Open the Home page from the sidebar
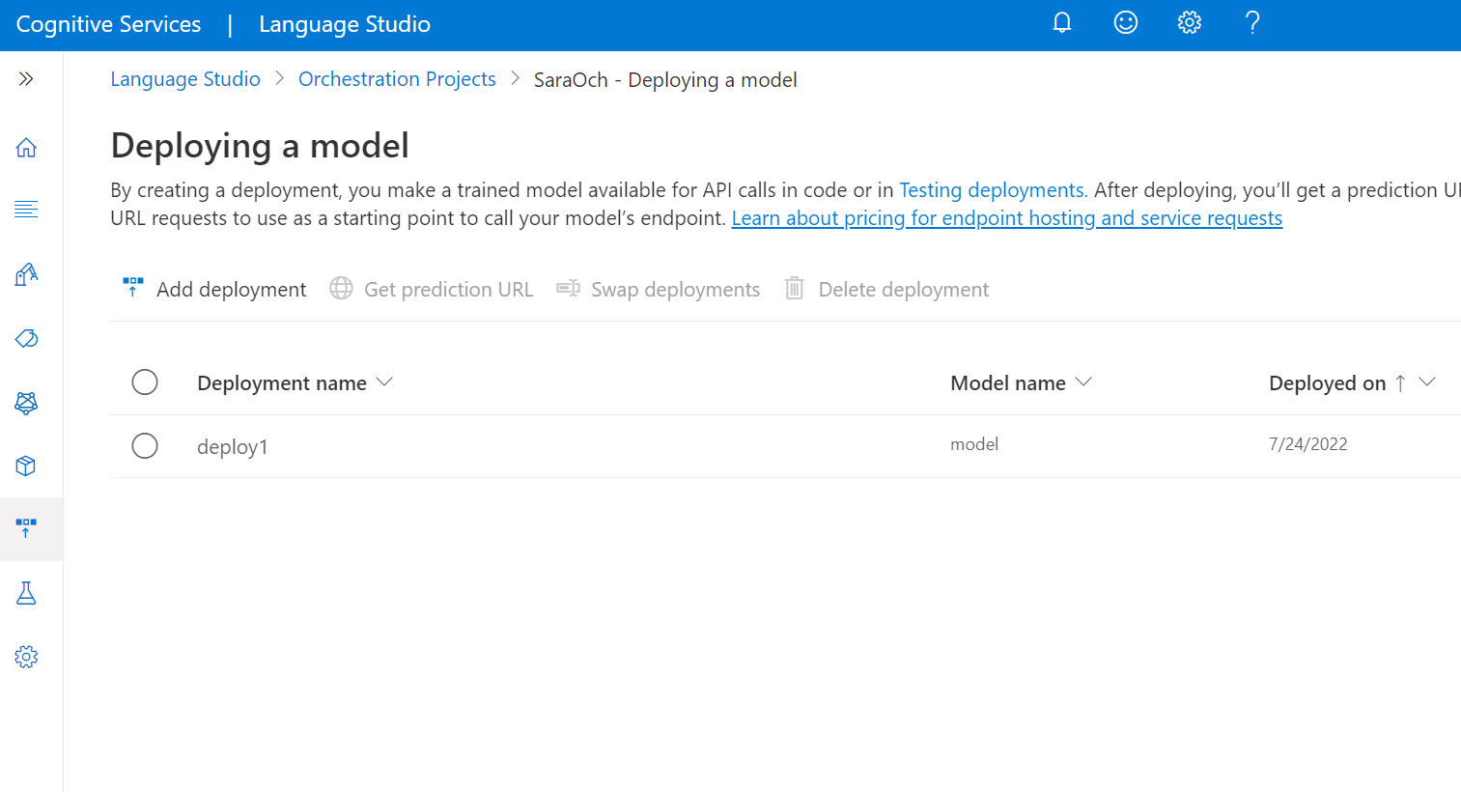 (26, 147)
